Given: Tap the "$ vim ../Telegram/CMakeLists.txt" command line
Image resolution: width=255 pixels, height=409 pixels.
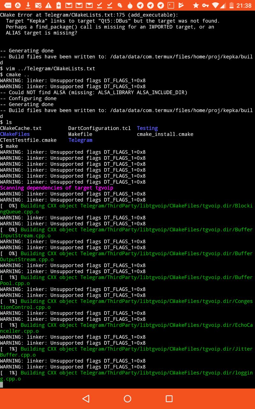Looking at the screenshot, I should [x=47, y=68].
